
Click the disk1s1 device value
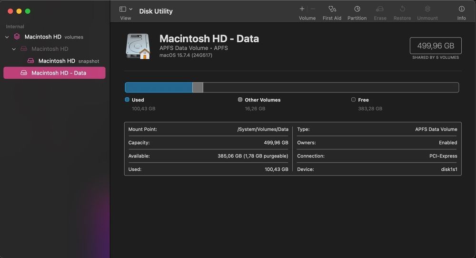pos(449,169)
